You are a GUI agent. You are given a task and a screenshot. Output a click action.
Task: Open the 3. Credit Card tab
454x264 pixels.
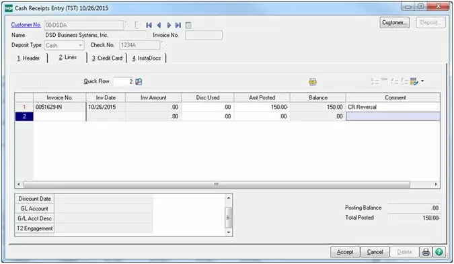(x=107, y=58)
